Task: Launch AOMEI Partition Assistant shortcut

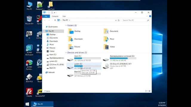Action: click(x=29, y=64)
